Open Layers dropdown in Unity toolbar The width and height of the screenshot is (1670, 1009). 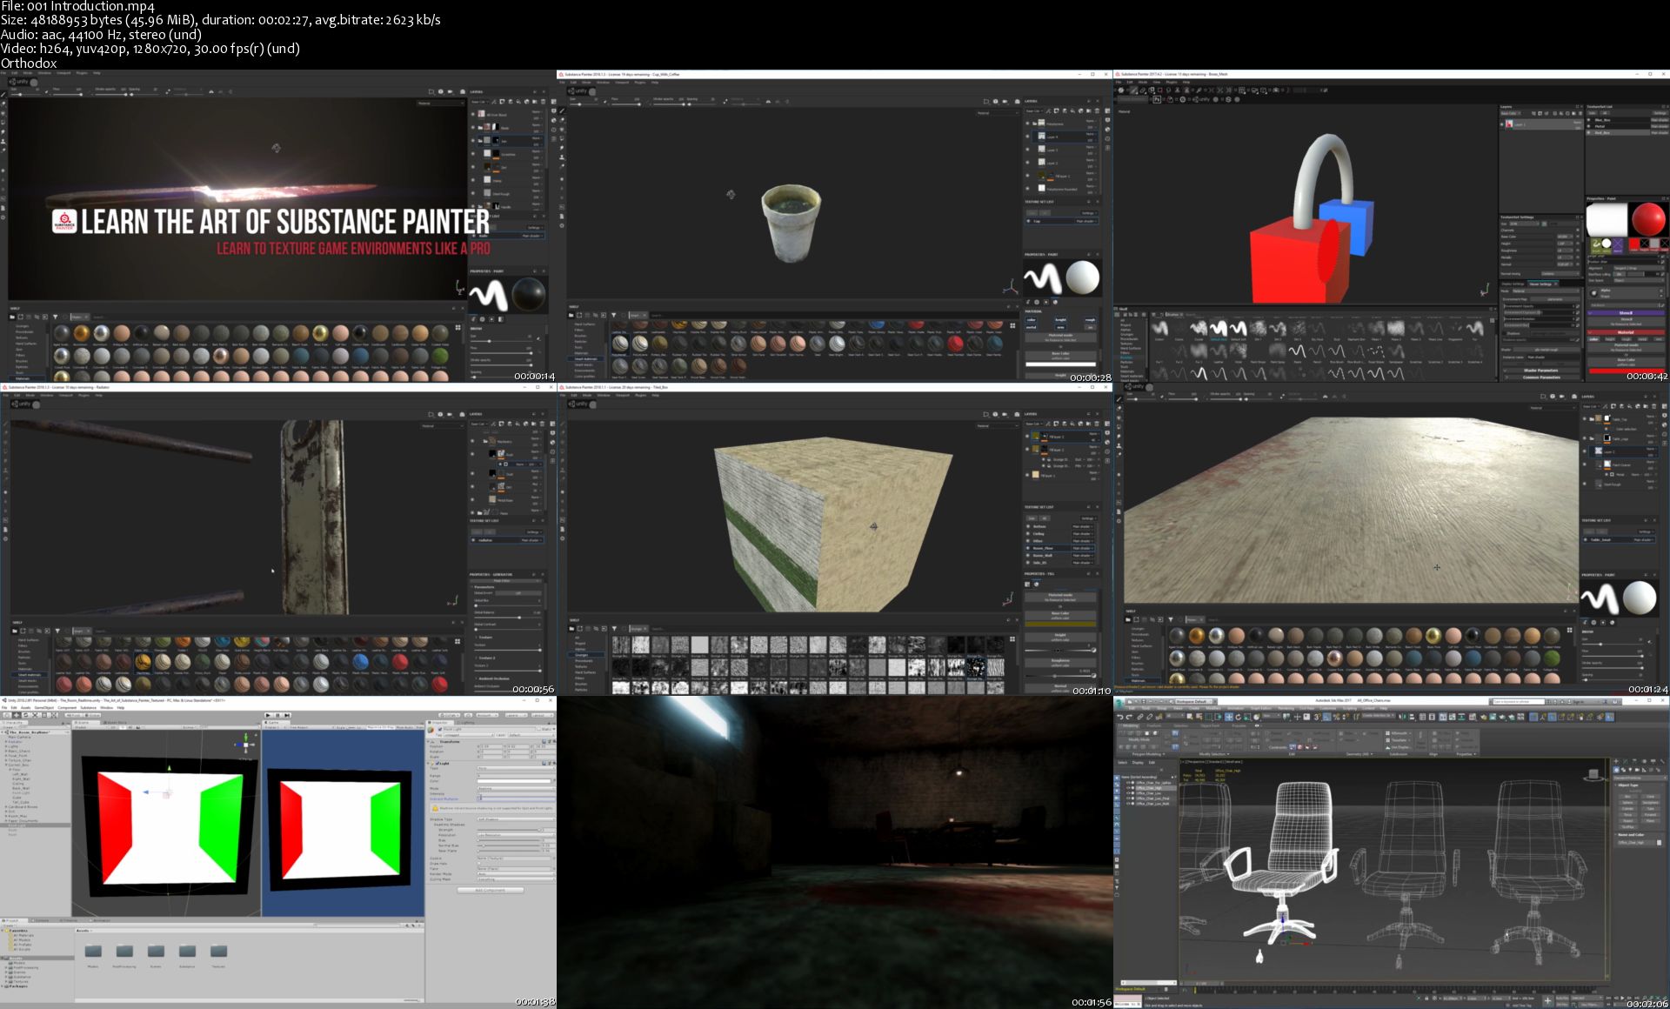coord(516,715)
